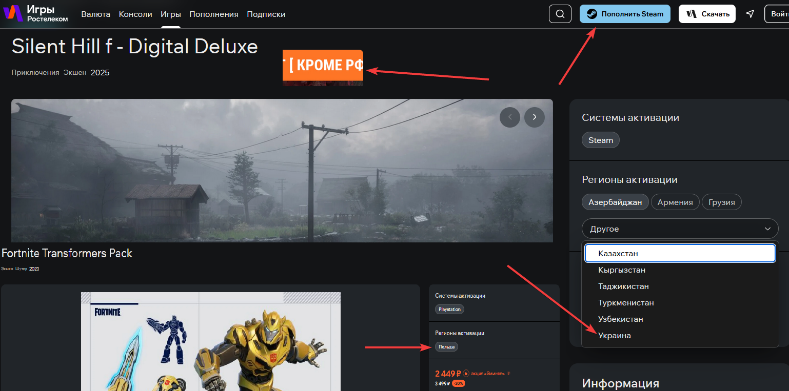Click the 2 449 ₽ sale price
Image resolution: width=789 pixels, height=391 pixels.
click(448, 373)
